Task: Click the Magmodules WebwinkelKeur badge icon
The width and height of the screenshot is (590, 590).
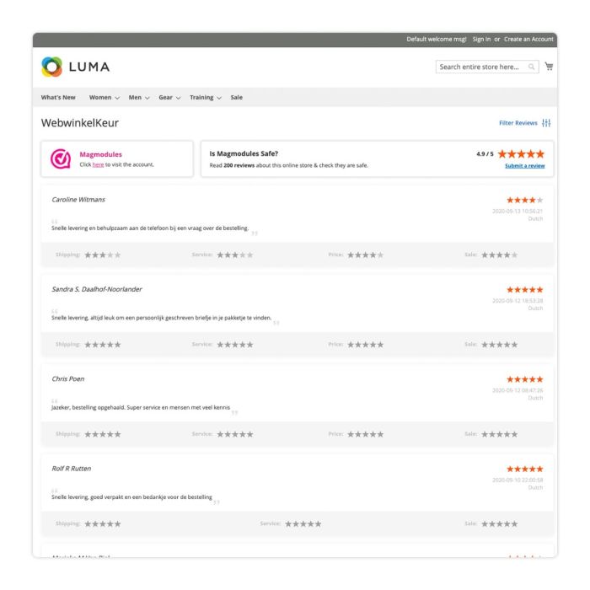Action: [61, 158]
